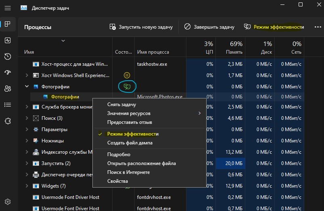Open the Users icon in sidebar

8,89
